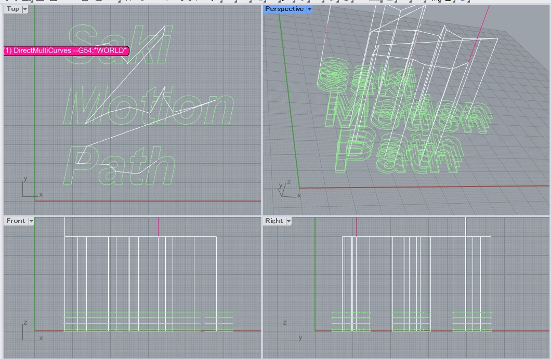Open the Top viewport dropdown menu arrow

pos(25,9)
